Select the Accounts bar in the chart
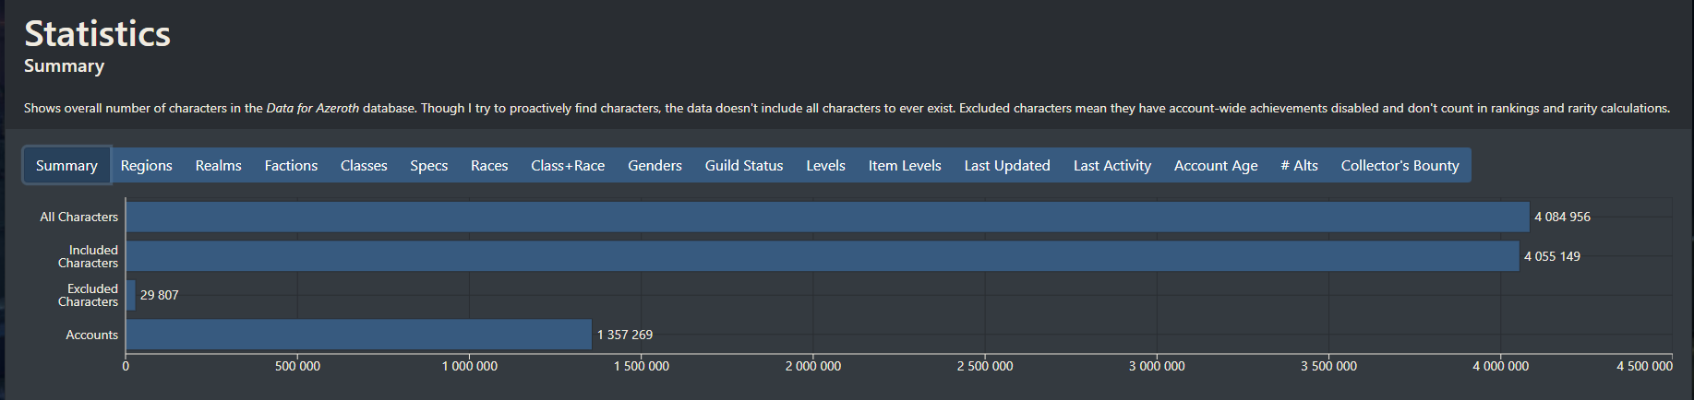1694x400 pixels. click(358, 335)
